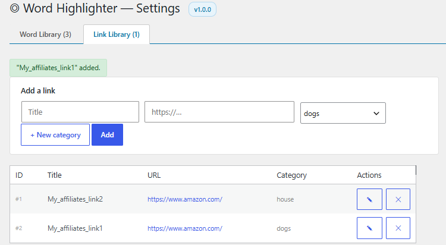Edit the My_affiliates_link2 row with pencil icon
This screenshot has height=245, width=446.
369,199
